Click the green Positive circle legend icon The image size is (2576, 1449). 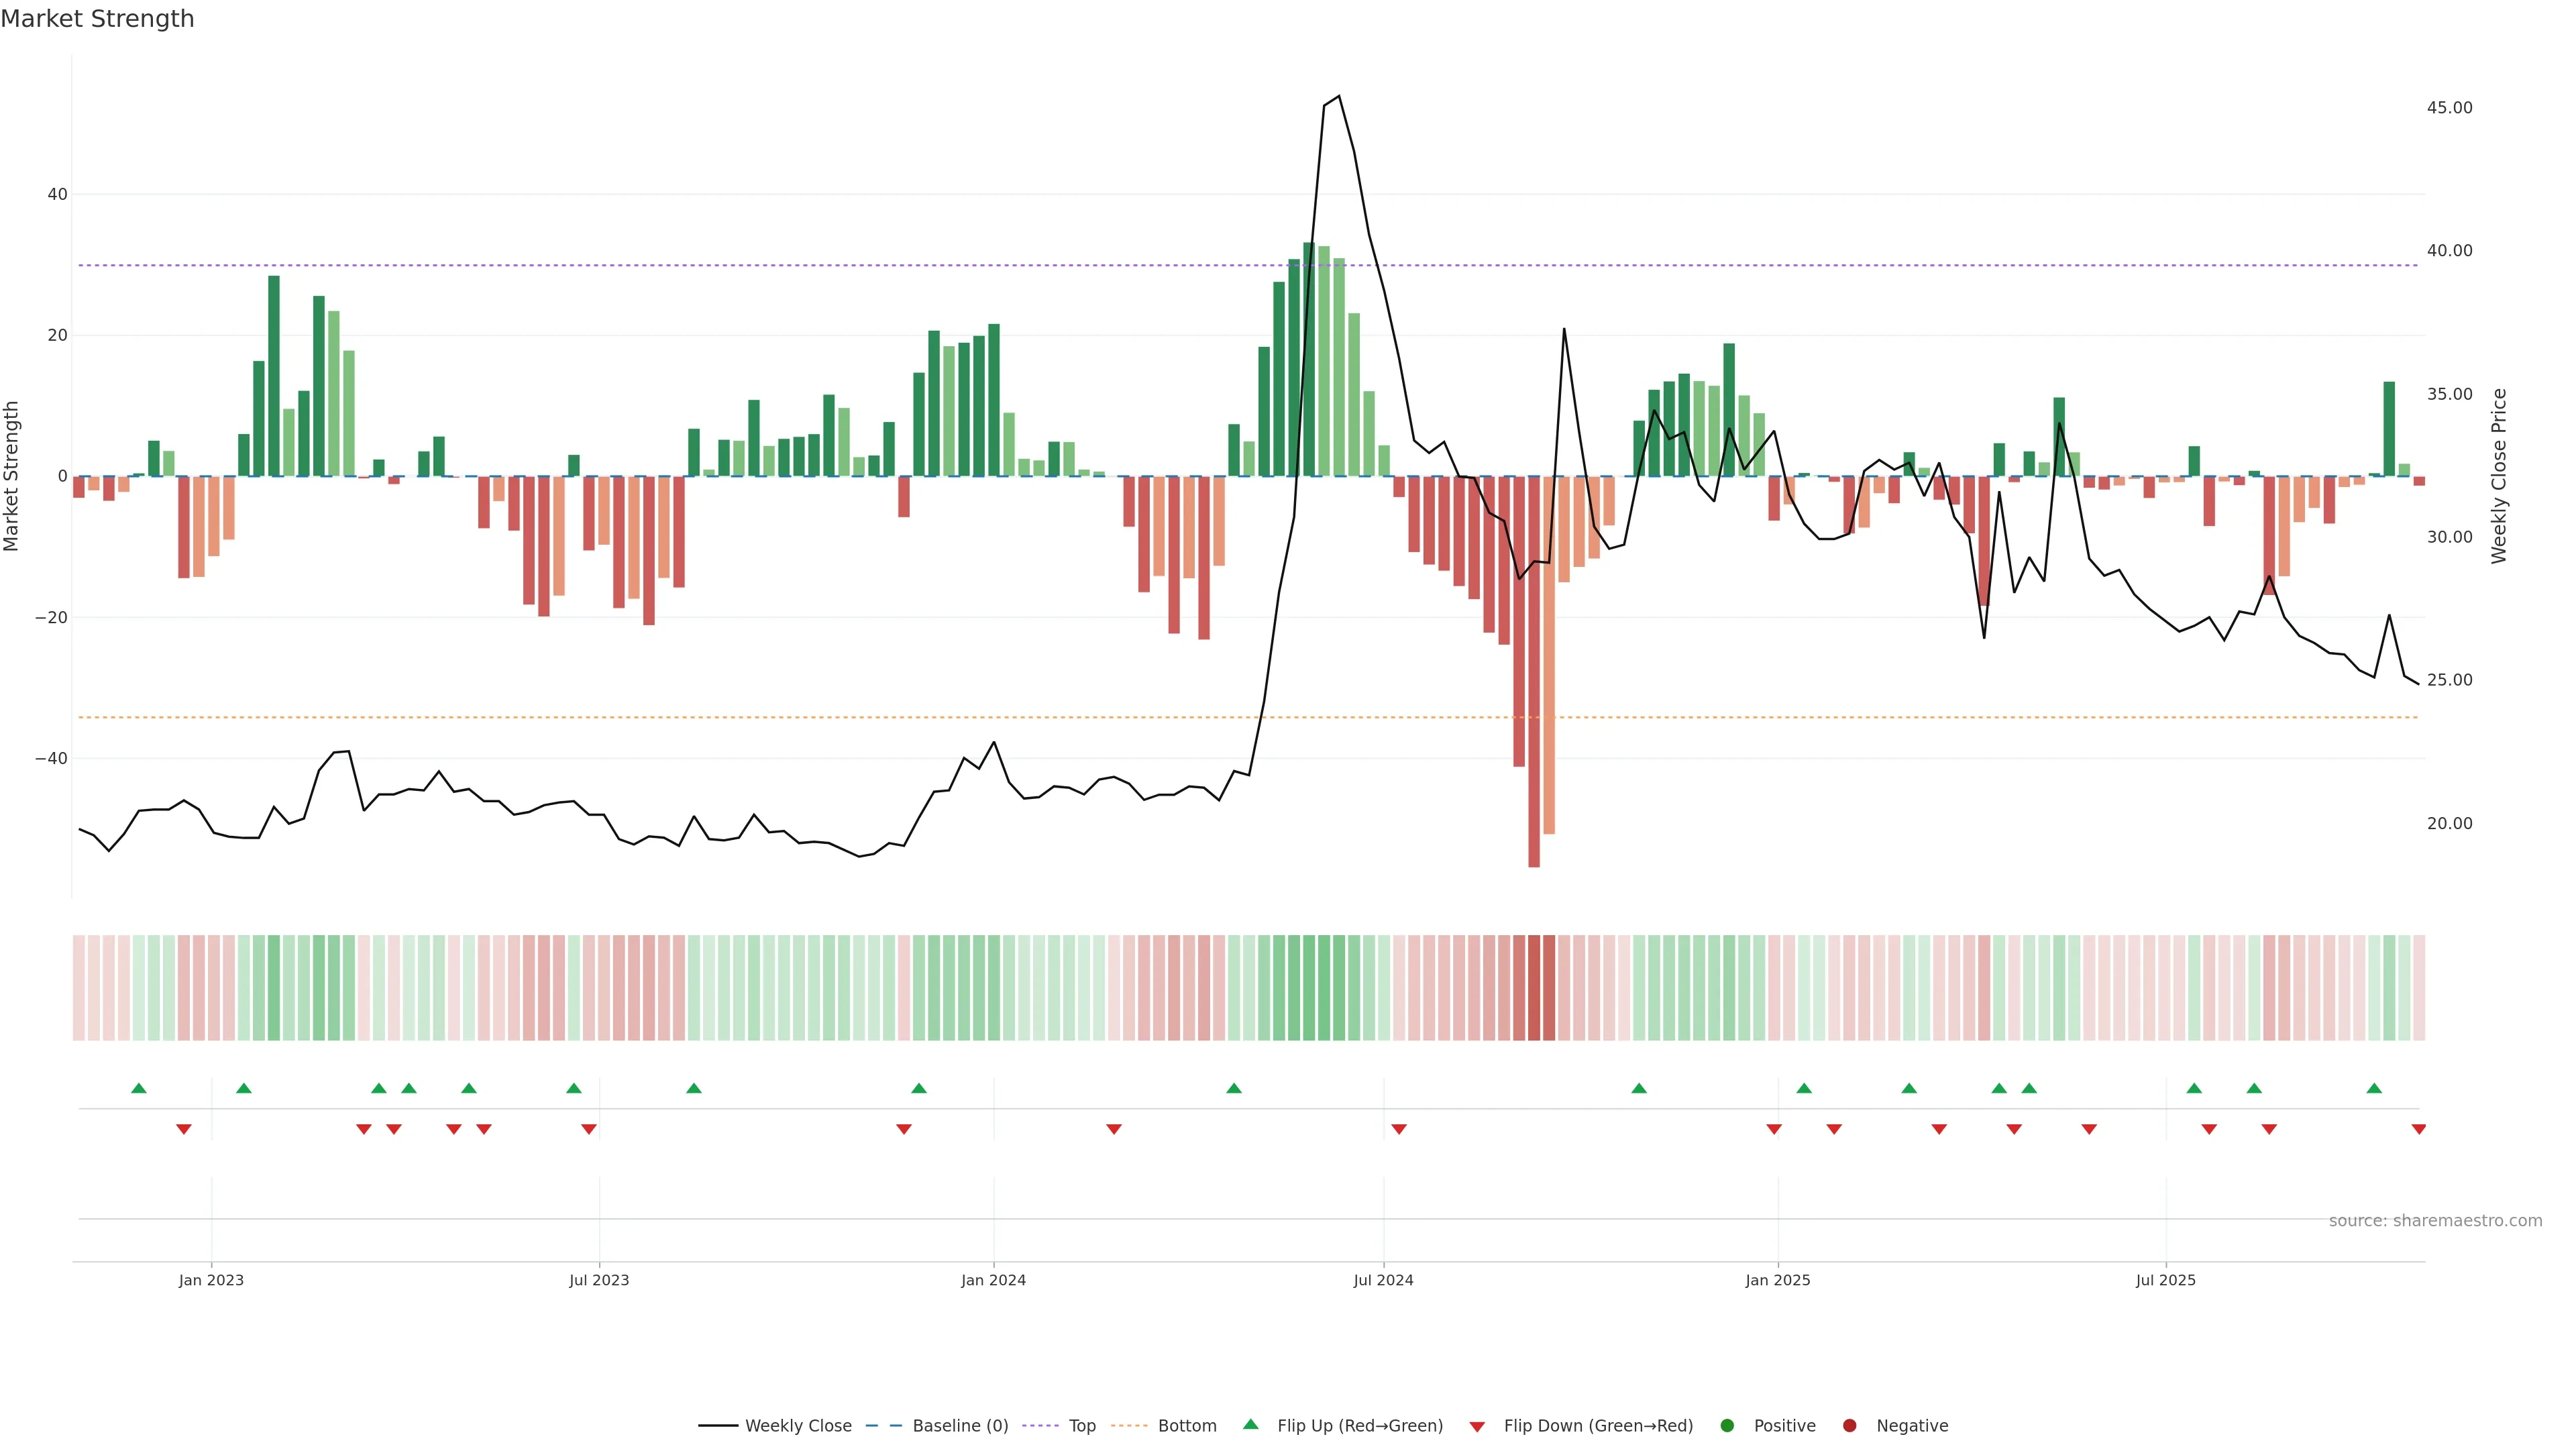[x=1727, y=1425]
